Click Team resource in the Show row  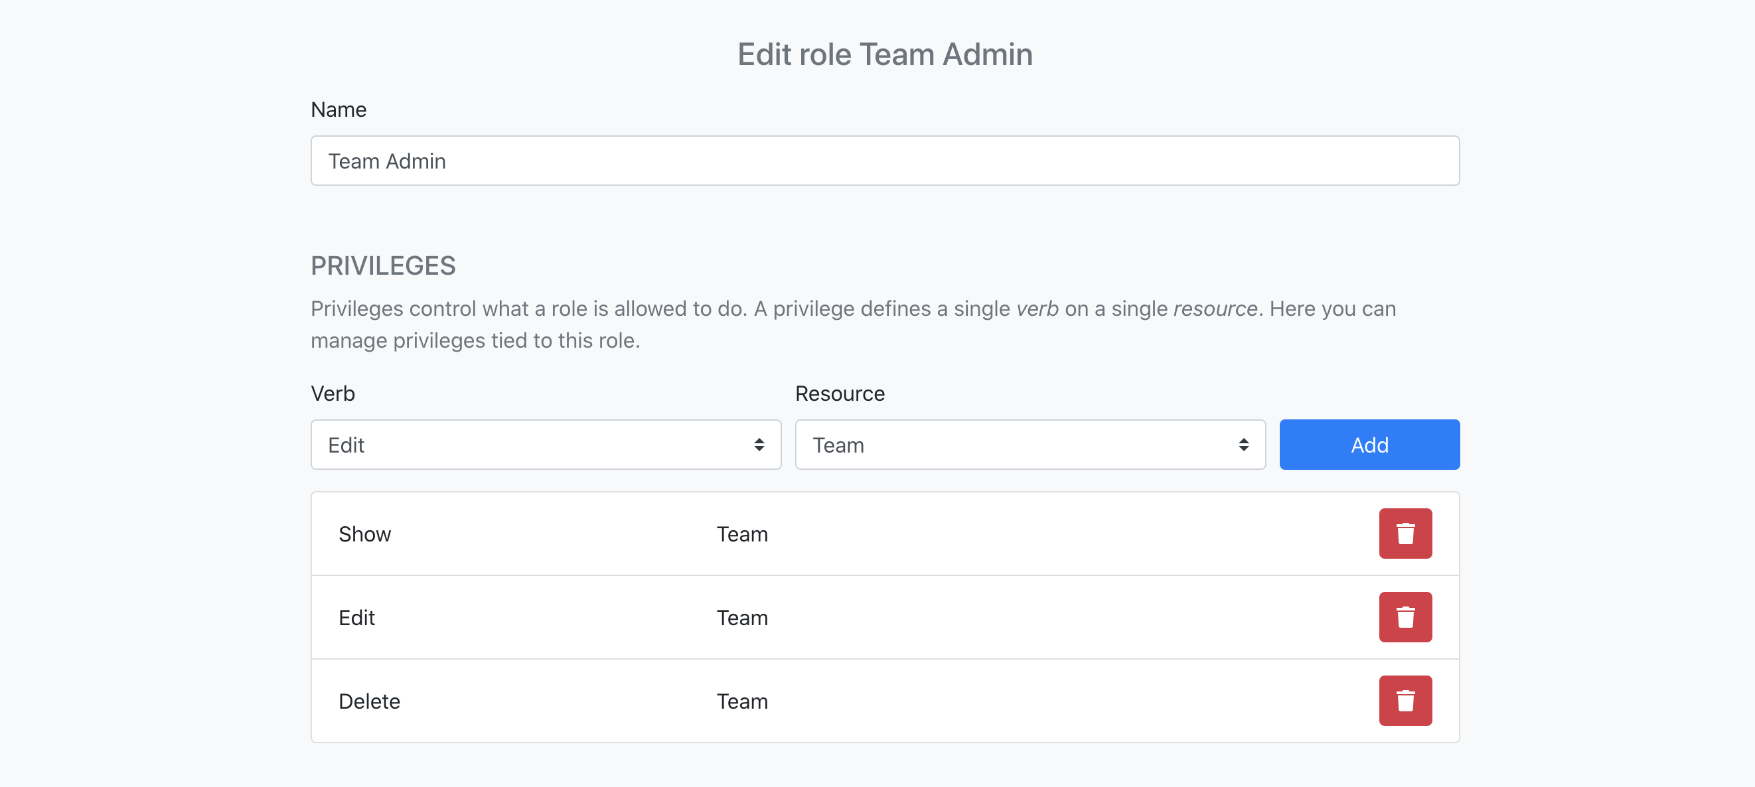(x=742, y=534)
